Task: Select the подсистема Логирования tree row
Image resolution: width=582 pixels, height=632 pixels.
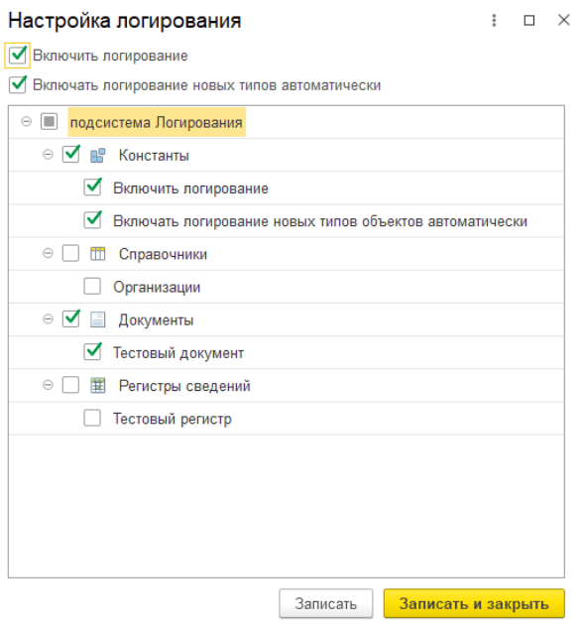Action: (286, 122)
